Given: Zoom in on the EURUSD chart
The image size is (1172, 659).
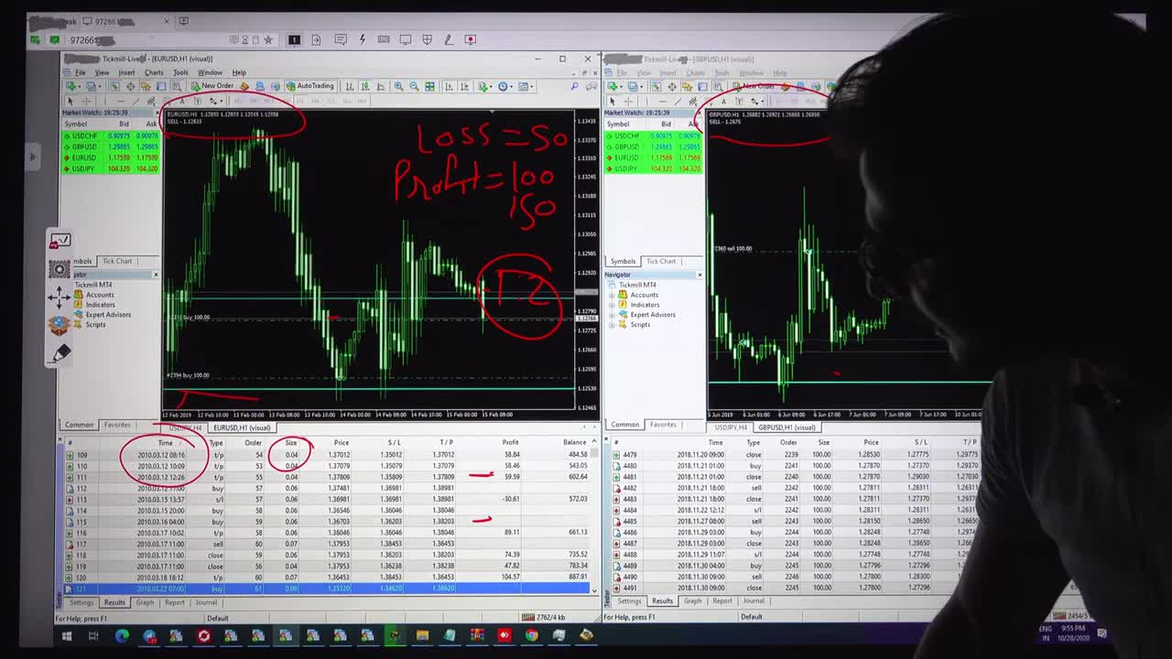Looking at the screenshot, I should [398, 86].
